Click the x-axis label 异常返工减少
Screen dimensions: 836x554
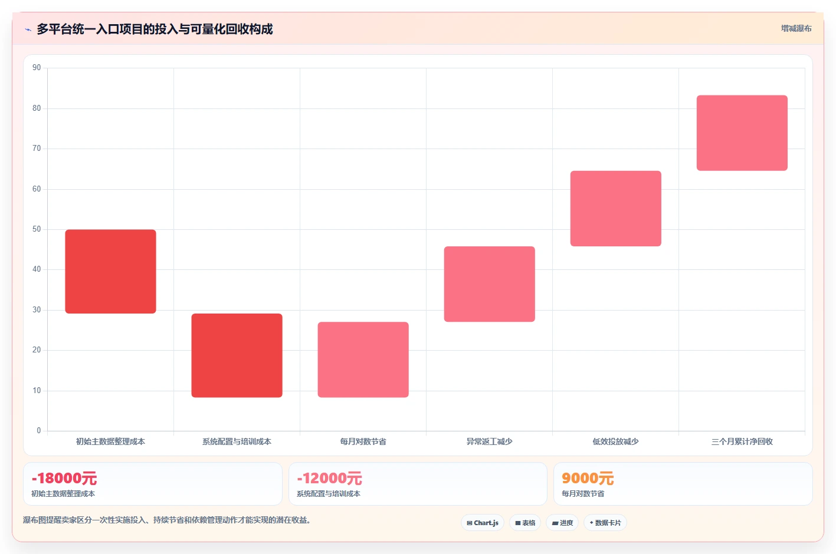coord(489,441)
